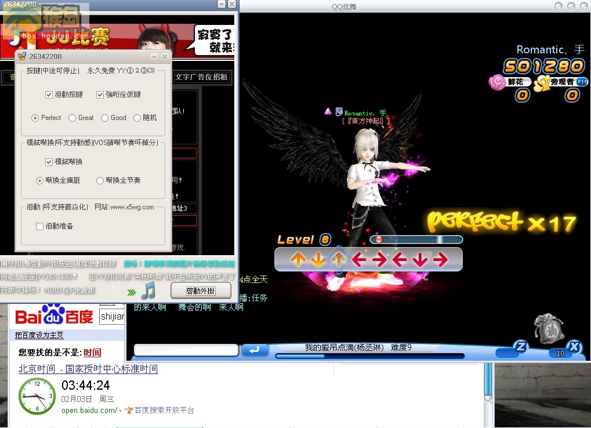Image resolution: width=591 pixels, height=428 pixels.
Task: Click the time 03:44:24
Action: [x=86, y=385]
